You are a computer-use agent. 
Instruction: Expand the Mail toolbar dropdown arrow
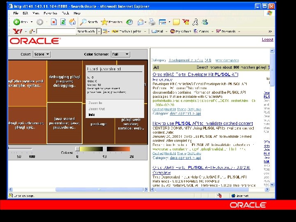146,23
